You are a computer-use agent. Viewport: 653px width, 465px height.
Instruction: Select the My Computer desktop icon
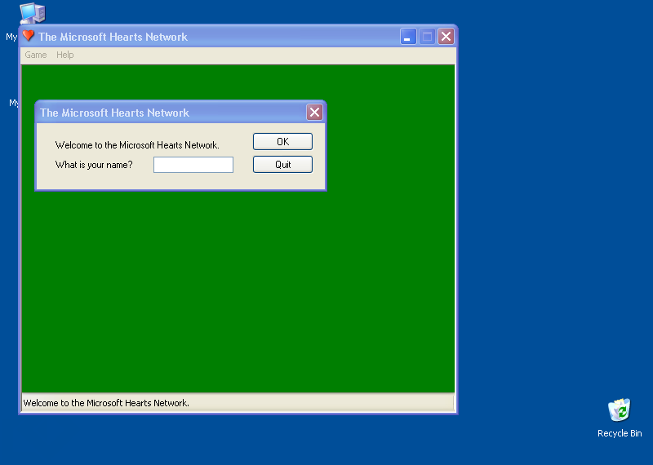click(32, 13)
